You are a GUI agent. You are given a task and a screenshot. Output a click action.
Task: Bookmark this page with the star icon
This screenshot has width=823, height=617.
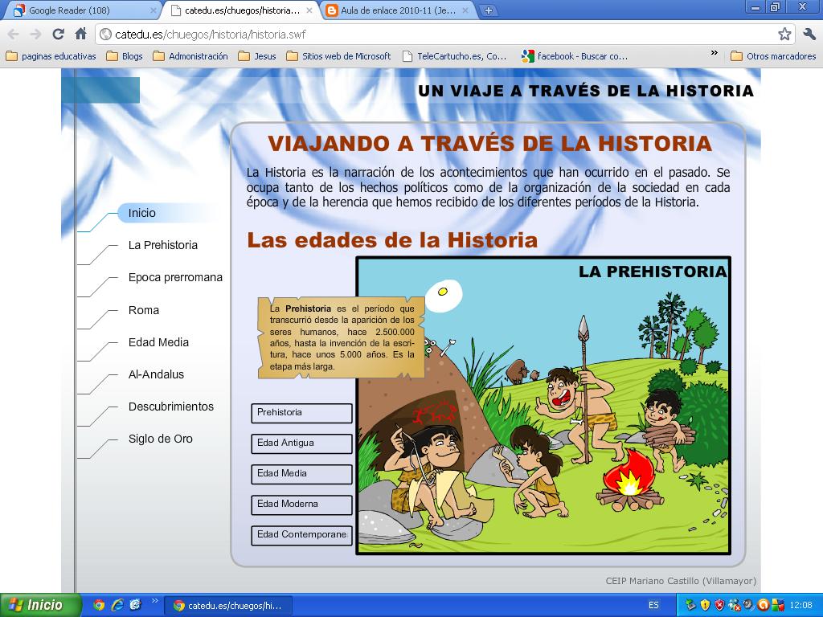pyautogui.click(x=784, y=35)
